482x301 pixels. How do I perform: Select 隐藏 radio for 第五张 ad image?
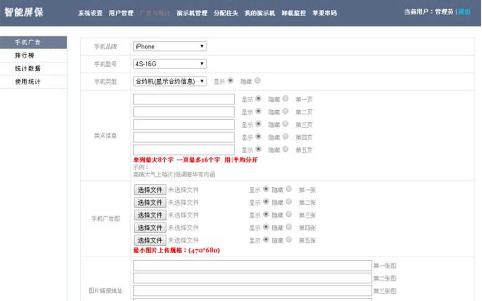tap(289, 239)
